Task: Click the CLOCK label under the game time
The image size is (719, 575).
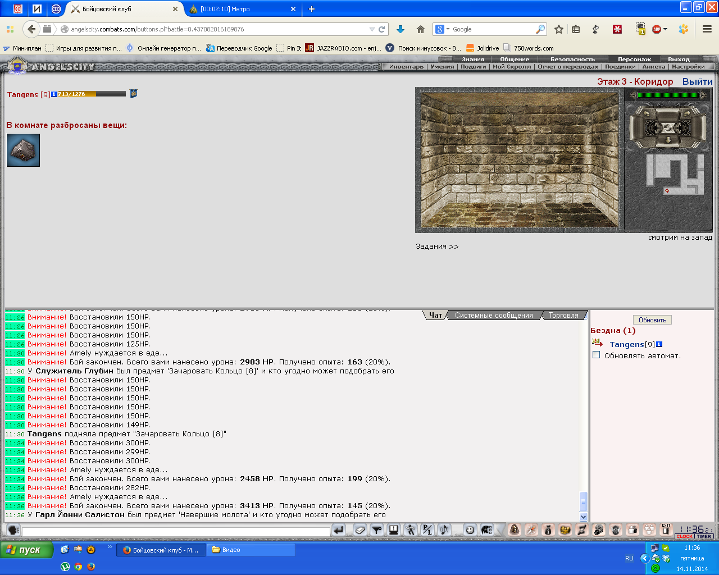Action: point(684,537)
